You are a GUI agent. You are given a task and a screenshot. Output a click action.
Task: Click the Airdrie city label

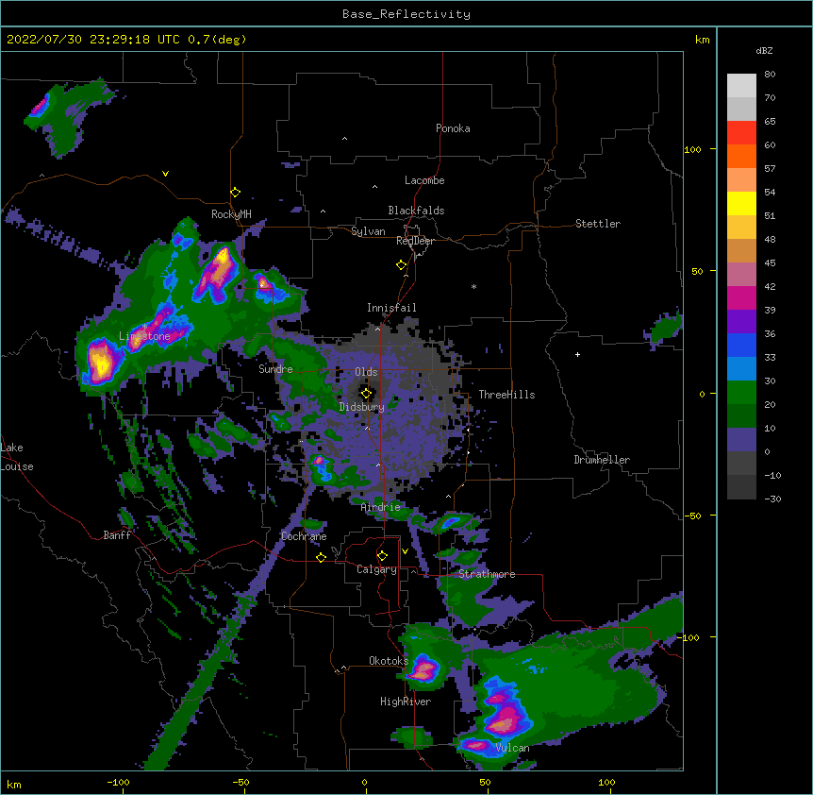tap(380, 507)
